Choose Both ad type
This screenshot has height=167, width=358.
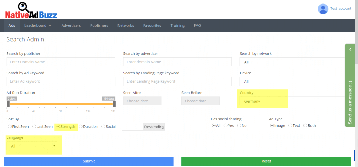(305, 125)
